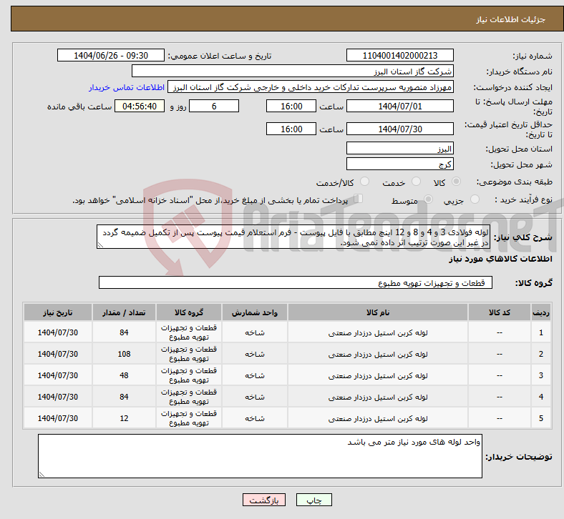564x519 pixels.
Task: Click the شماره نیاز field 1104001402000213
Action: 399,55
